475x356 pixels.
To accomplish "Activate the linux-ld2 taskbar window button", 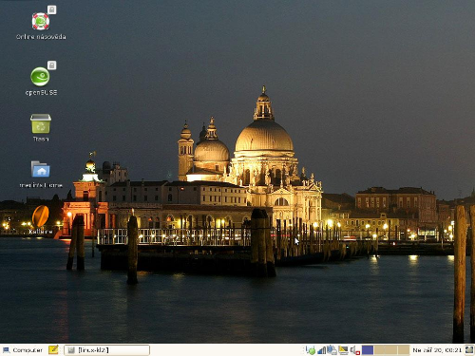I will (106, 350).
